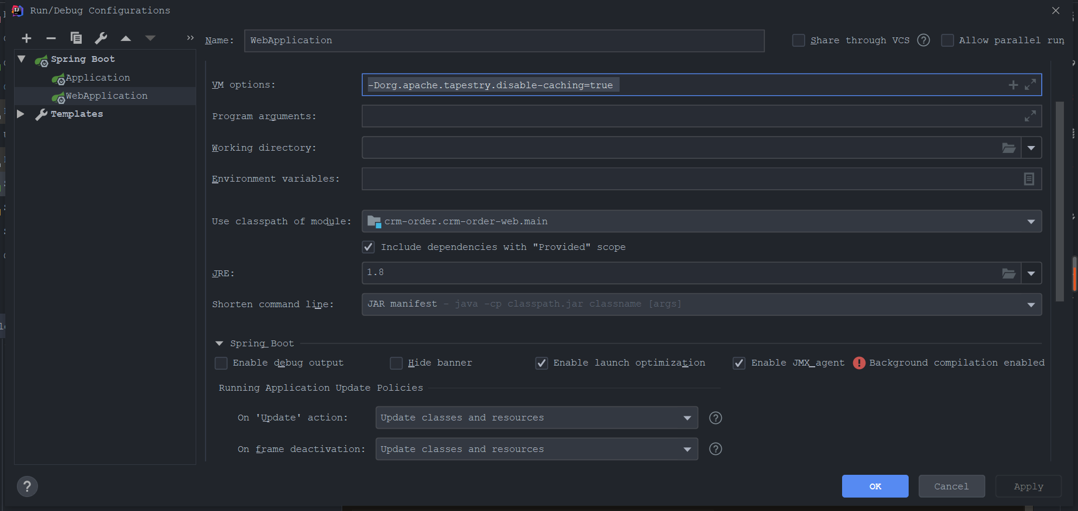Open help for Share through VCS

click(923, 40)
